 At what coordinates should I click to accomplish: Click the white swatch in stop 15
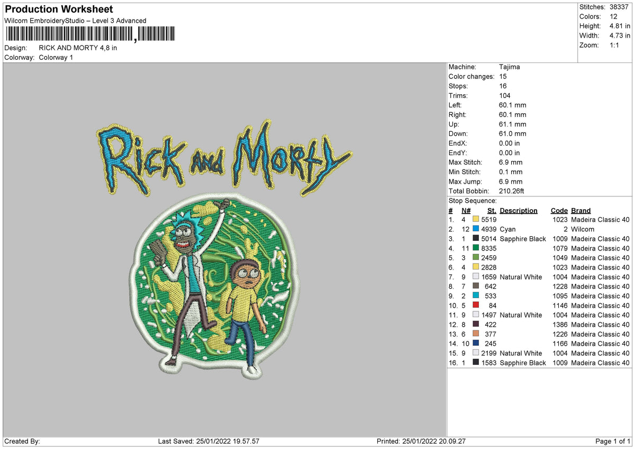point(476,353)
